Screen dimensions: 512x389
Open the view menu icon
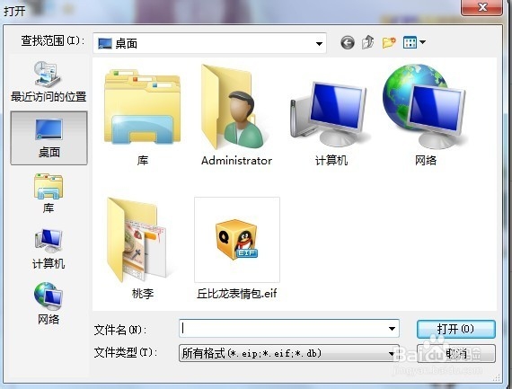click(x=410, y=42)
